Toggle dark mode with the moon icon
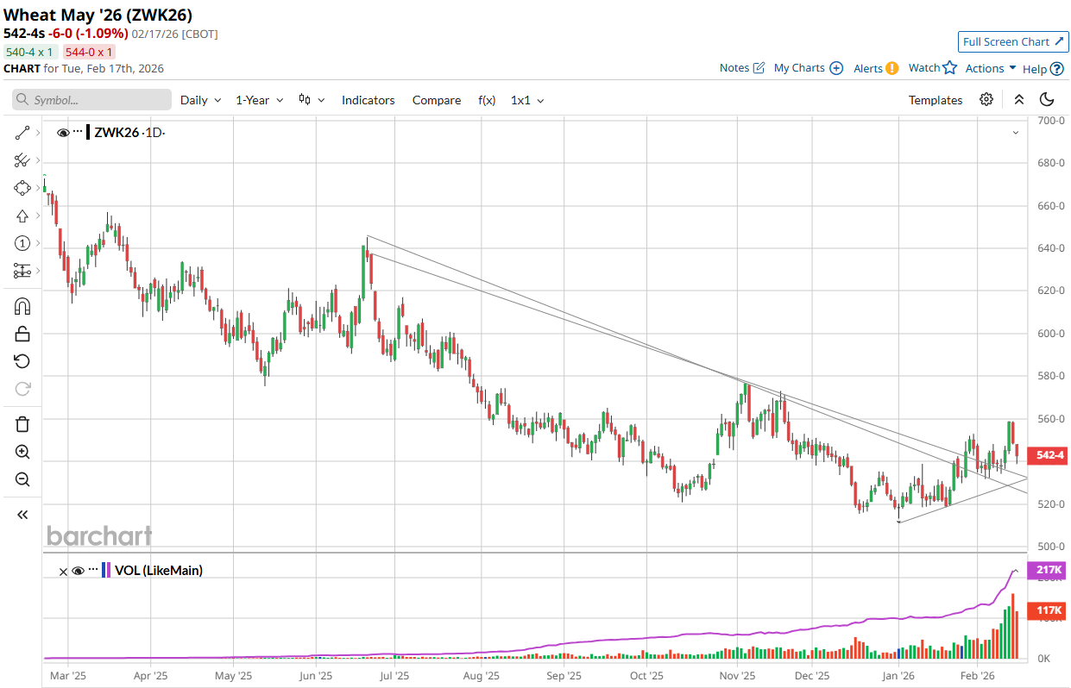Screen dimensions: 1071x688 (1047, 100)
